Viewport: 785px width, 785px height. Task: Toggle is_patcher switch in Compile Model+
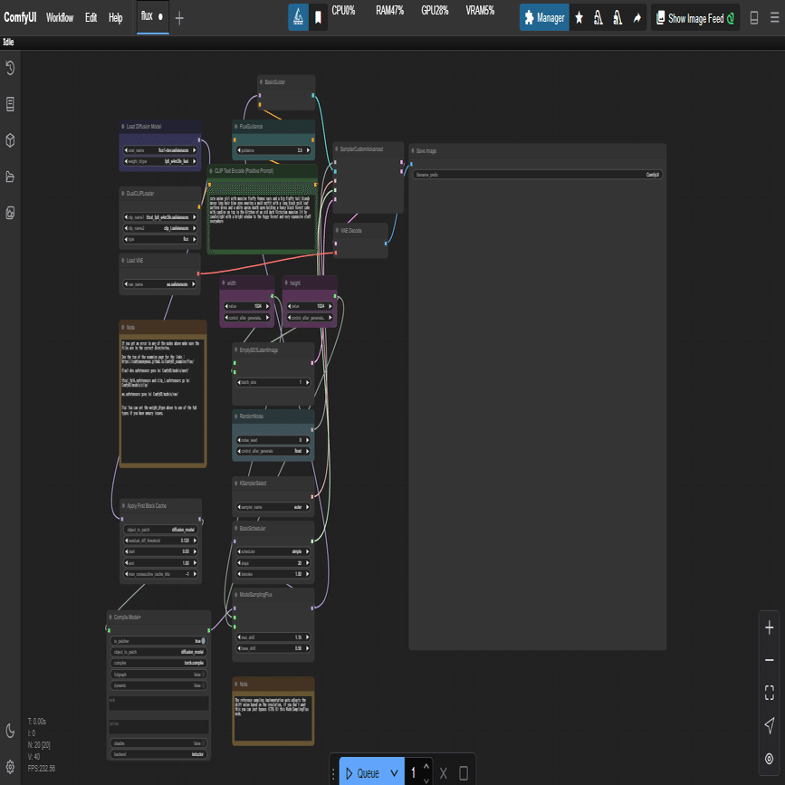[202, 640]
